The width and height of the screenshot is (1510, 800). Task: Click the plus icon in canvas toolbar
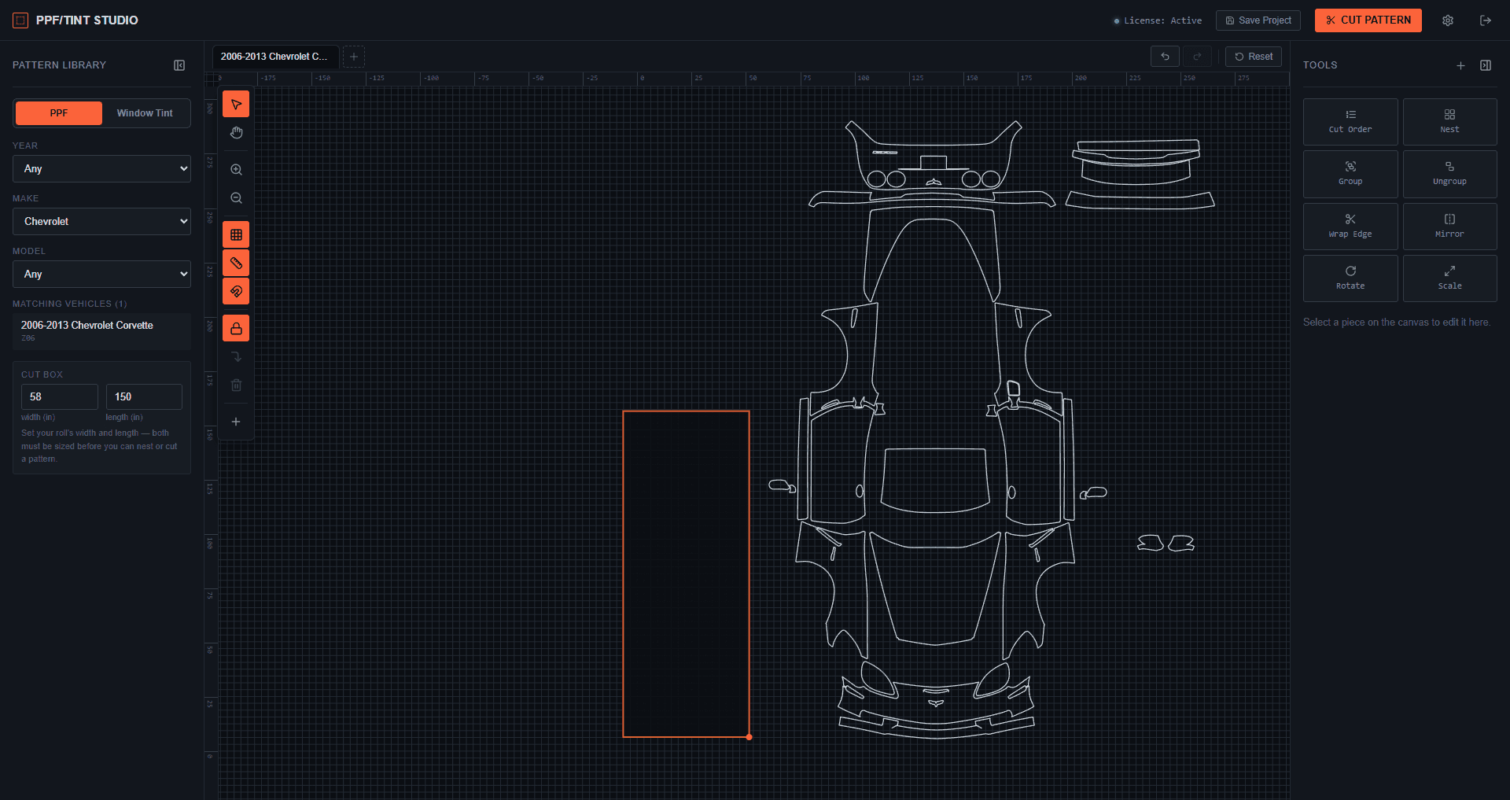pos(236,422)
